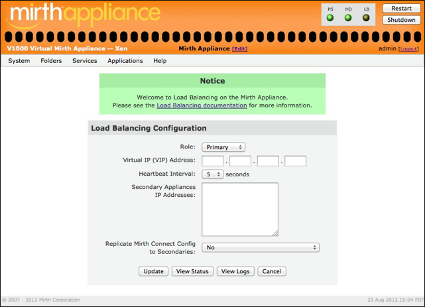This screenshot has height=307, width=425.
Task: Click the Mirth Corporation copyright text
Action: coord(41,300)
